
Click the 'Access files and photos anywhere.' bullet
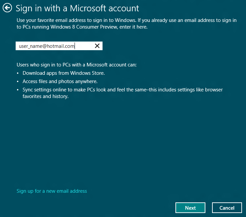click(60, 81)
